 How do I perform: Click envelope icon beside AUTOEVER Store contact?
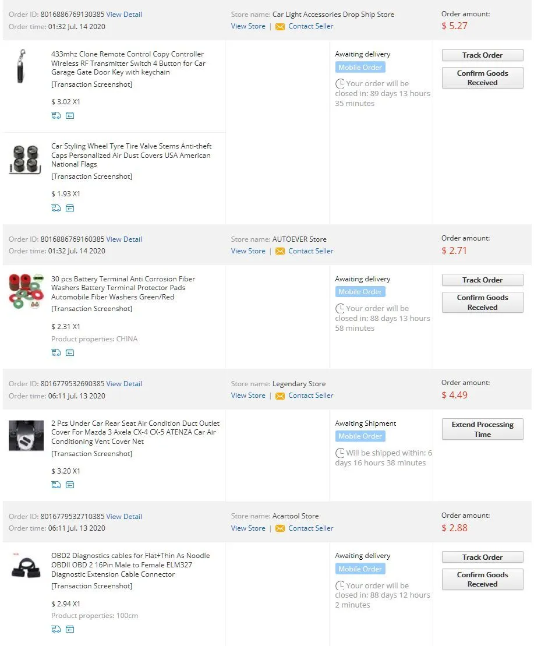coord(280,251)
